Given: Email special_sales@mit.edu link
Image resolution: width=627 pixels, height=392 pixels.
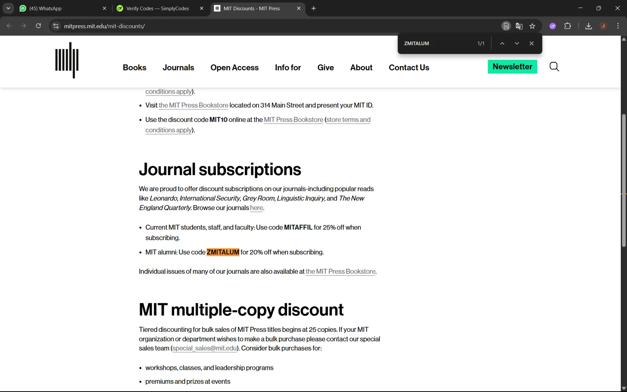Looking at the screenshot, I should pos(205,348).
